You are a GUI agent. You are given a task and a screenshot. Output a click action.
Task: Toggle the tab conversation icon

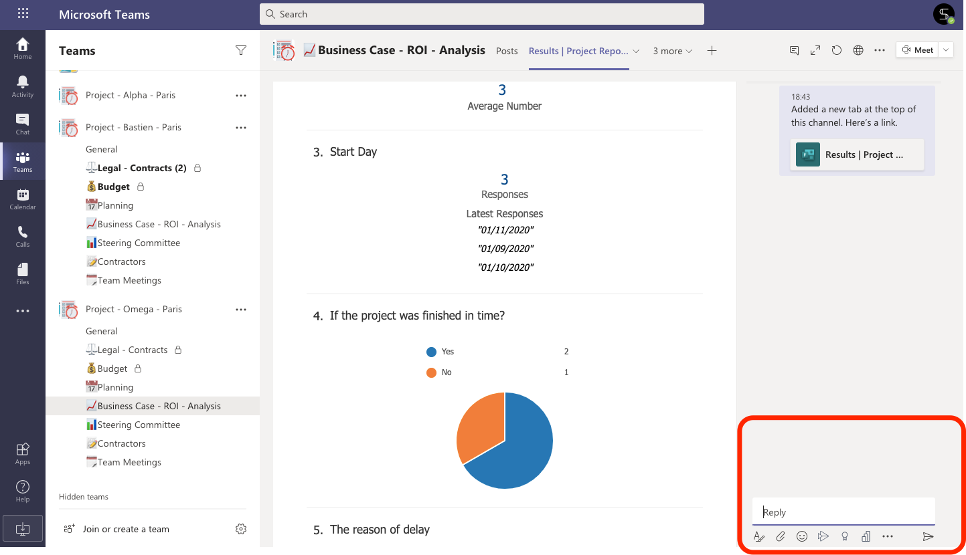795,50
